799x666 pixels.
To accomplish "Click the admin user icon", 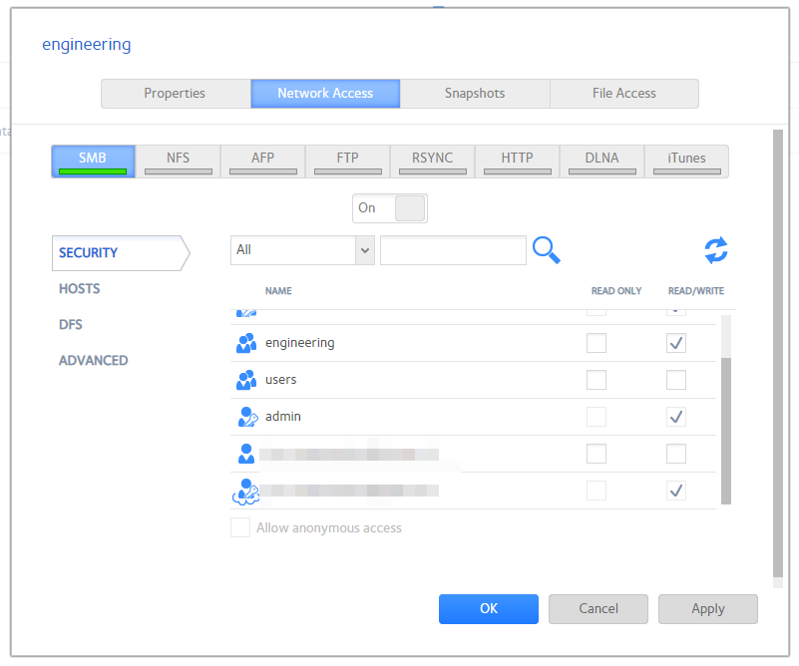I will click(x=246, y=417).
